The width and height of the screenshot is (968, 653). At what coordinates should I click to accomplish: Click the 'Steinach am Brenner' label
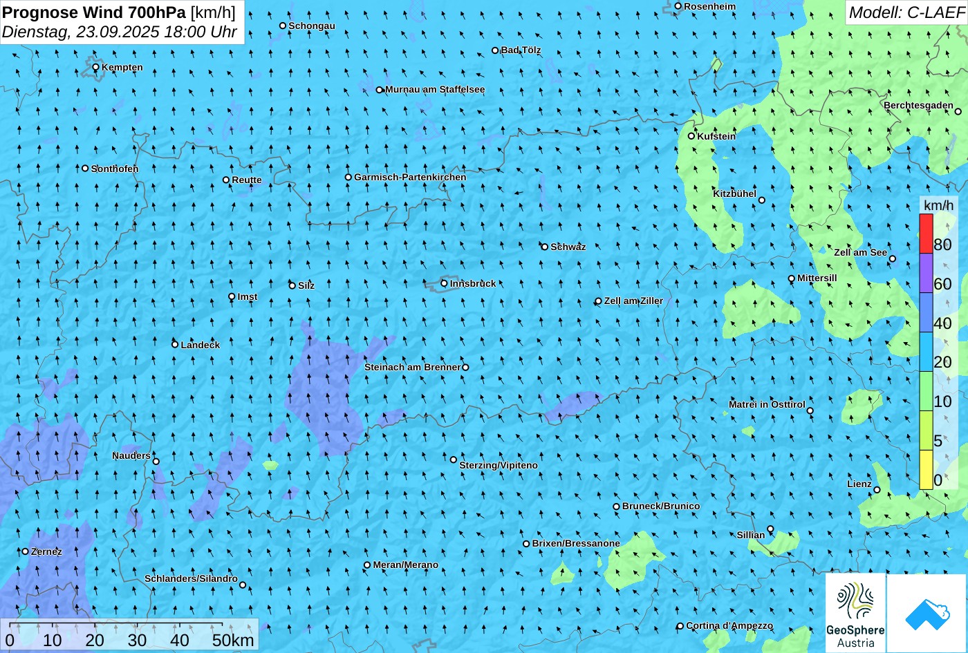[412, 367]
